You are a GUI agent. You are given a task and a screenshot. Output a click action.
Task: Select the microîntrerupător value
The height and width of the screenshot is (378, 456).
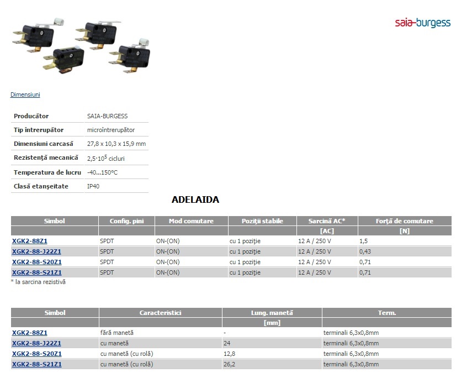(111, 130)
